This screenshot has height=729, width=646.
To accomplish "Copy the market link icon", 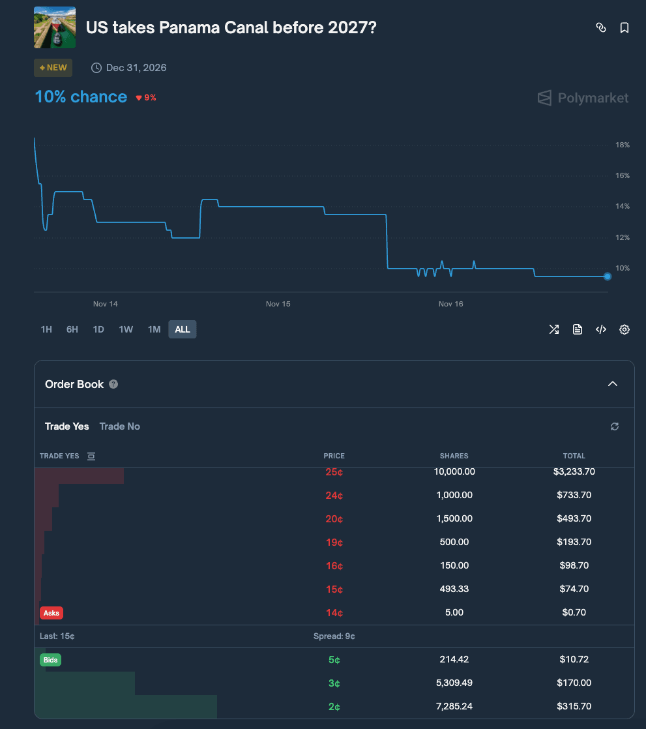I will [600, 27].
